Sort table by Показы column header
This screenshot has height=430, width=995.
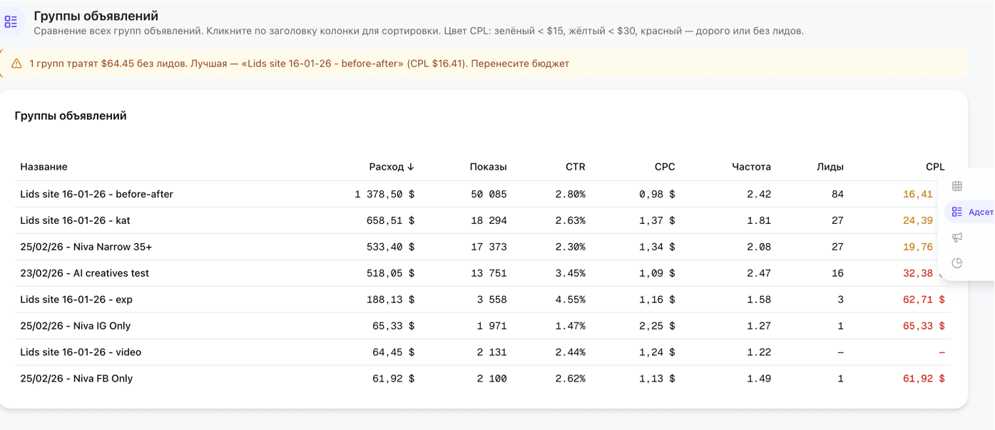(488, 167)
